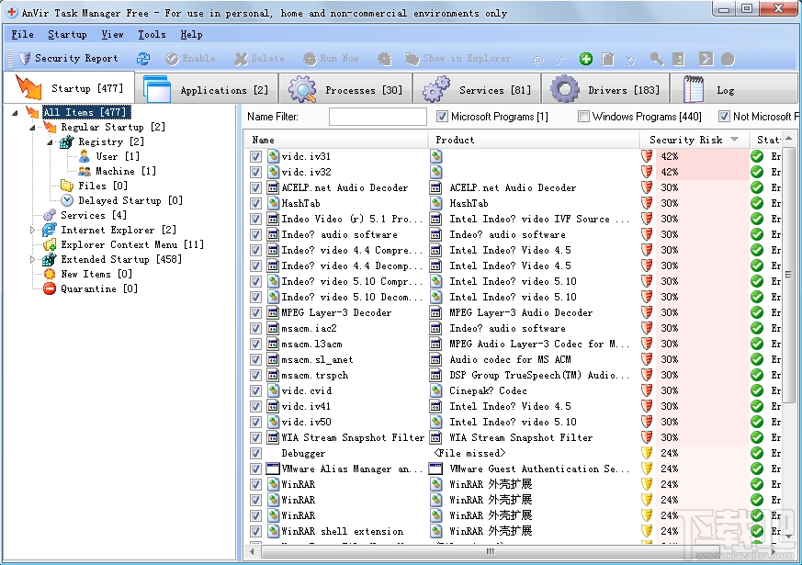Viewport: 802px width, 565px height.
Task: Click the green status check for HashTab
Action: tap(757, 203)
